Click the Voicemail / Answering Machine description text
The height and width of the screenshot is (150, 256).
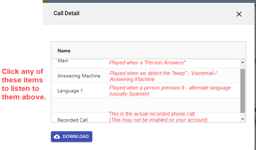163,76
